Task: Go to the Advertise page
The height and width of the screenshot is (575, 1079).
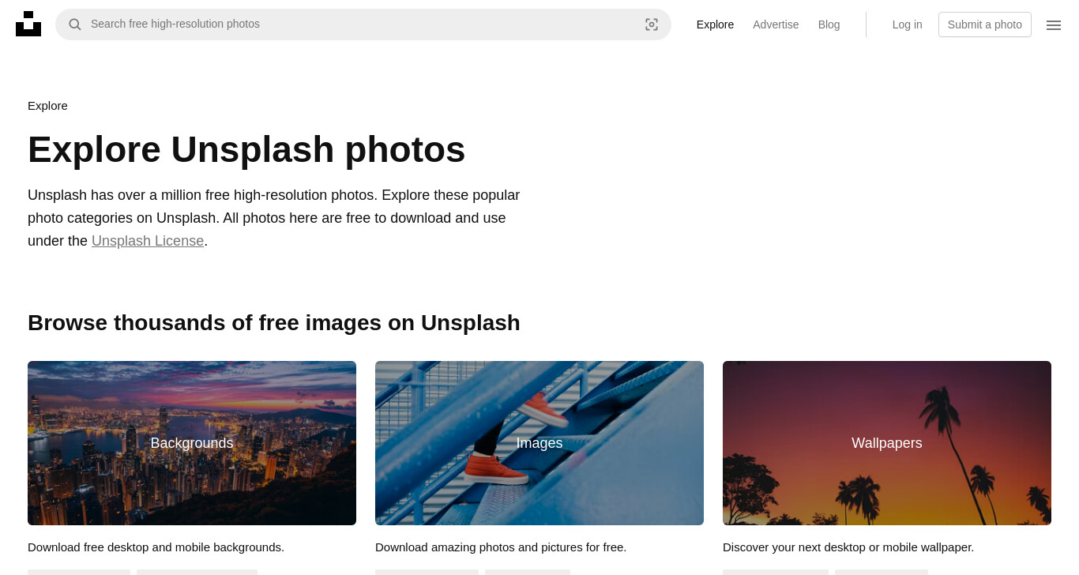Action: pyautogui.click(x=776, y=24)
